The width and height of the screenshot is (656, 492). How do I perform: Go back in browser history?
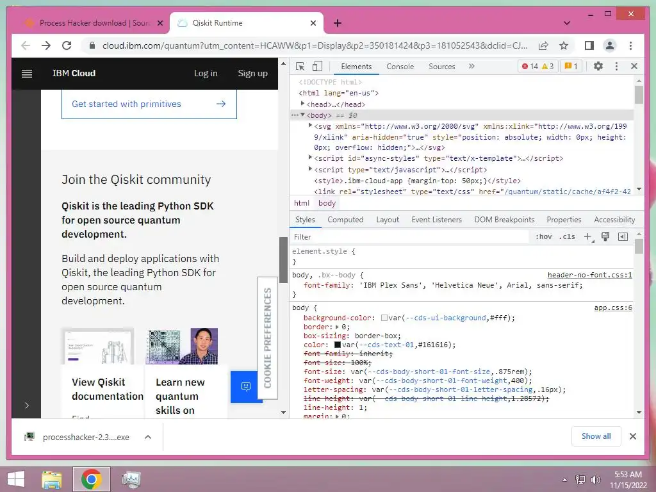[26, 45]
